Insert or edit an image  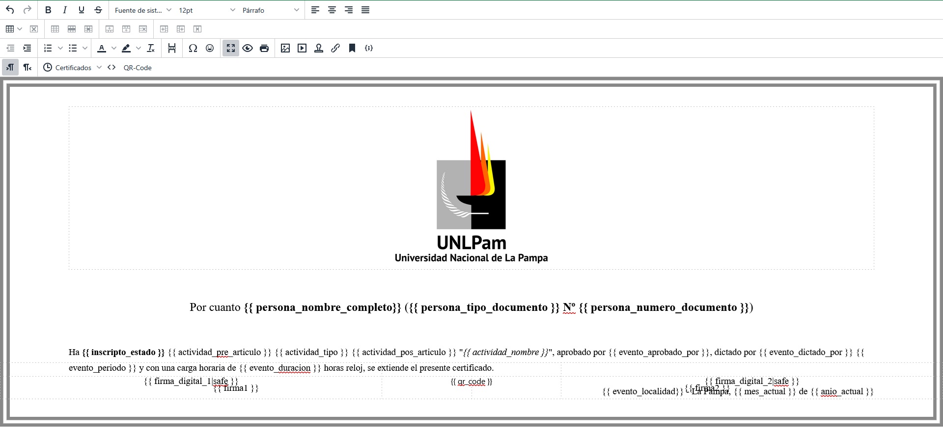click(x=285, y=48)
